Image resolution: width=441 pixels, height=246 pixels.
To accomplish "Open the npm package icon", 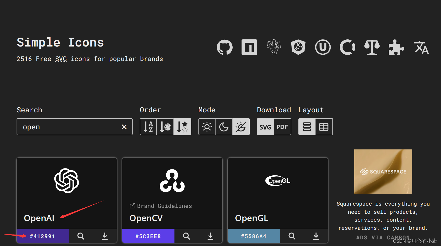I will [249, 47].
